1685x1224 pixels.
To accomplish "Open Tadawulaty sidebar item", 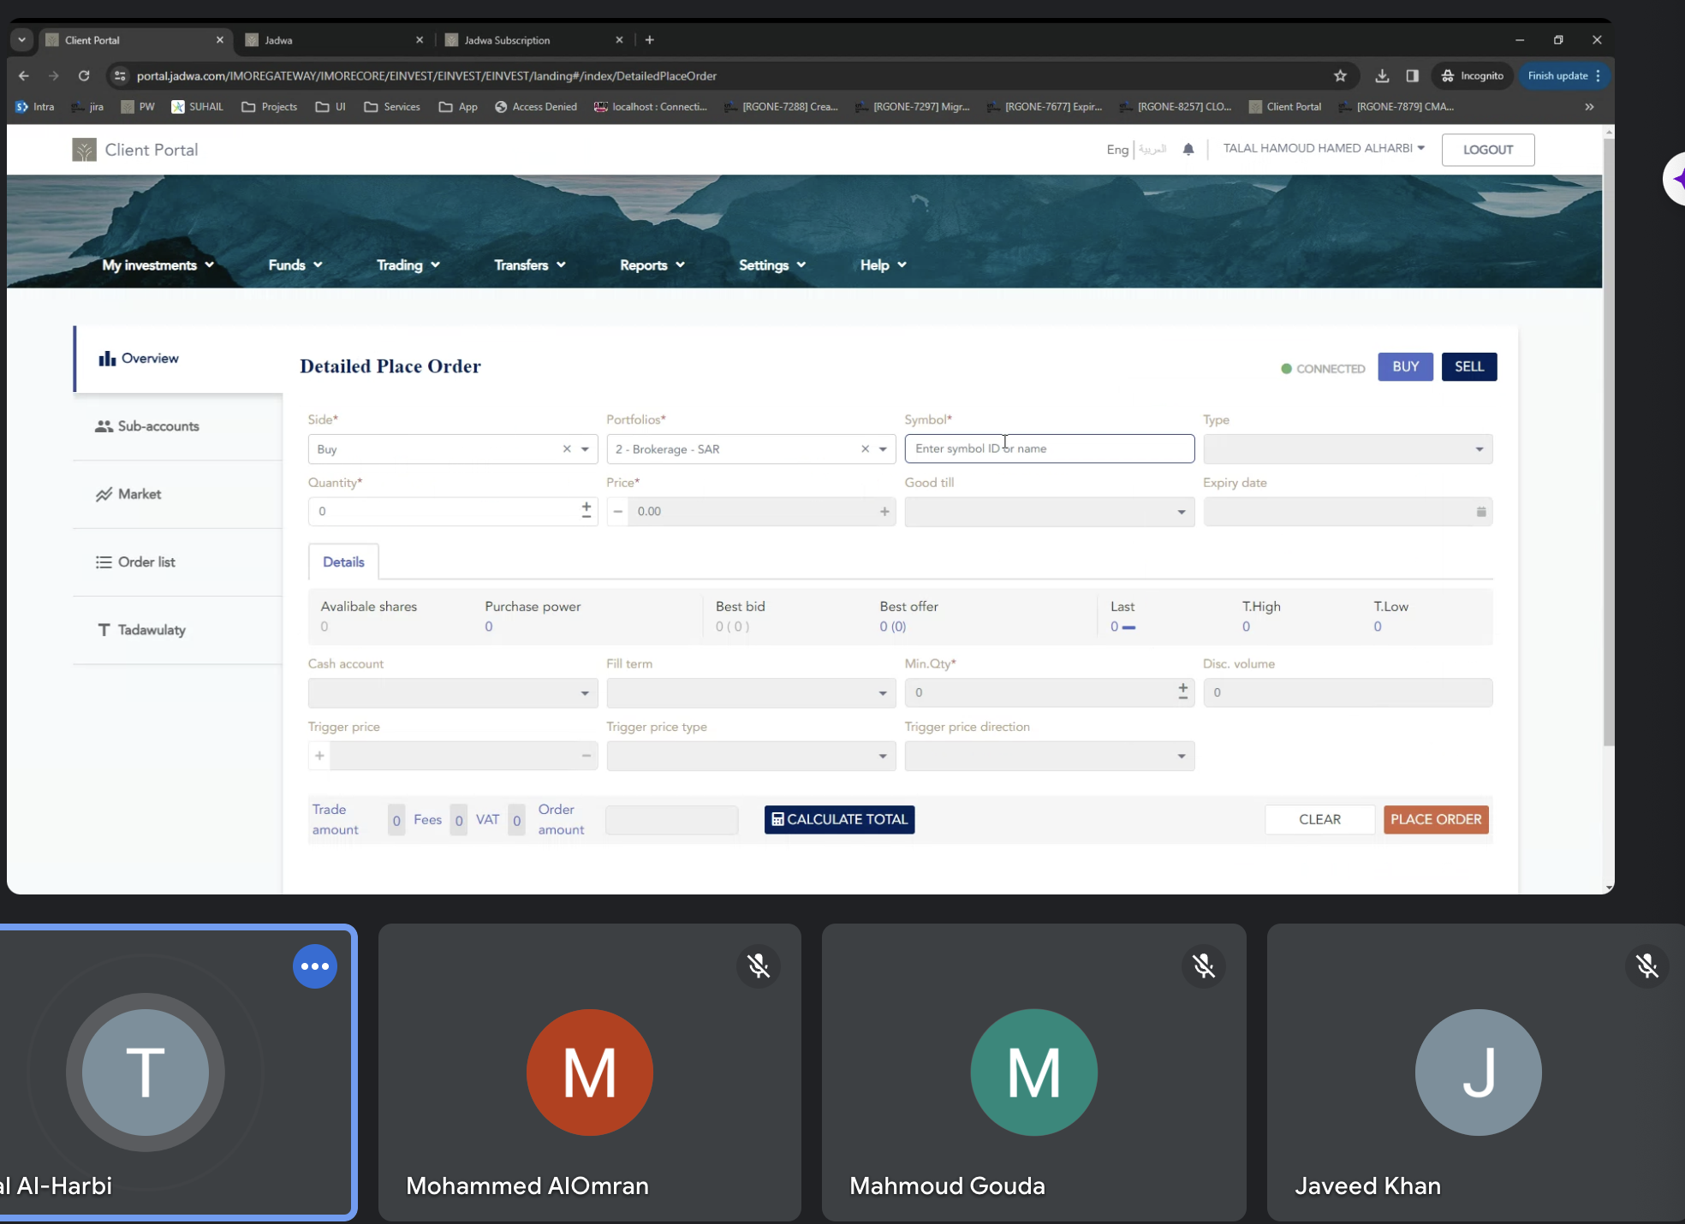I will tap(151, 630).
